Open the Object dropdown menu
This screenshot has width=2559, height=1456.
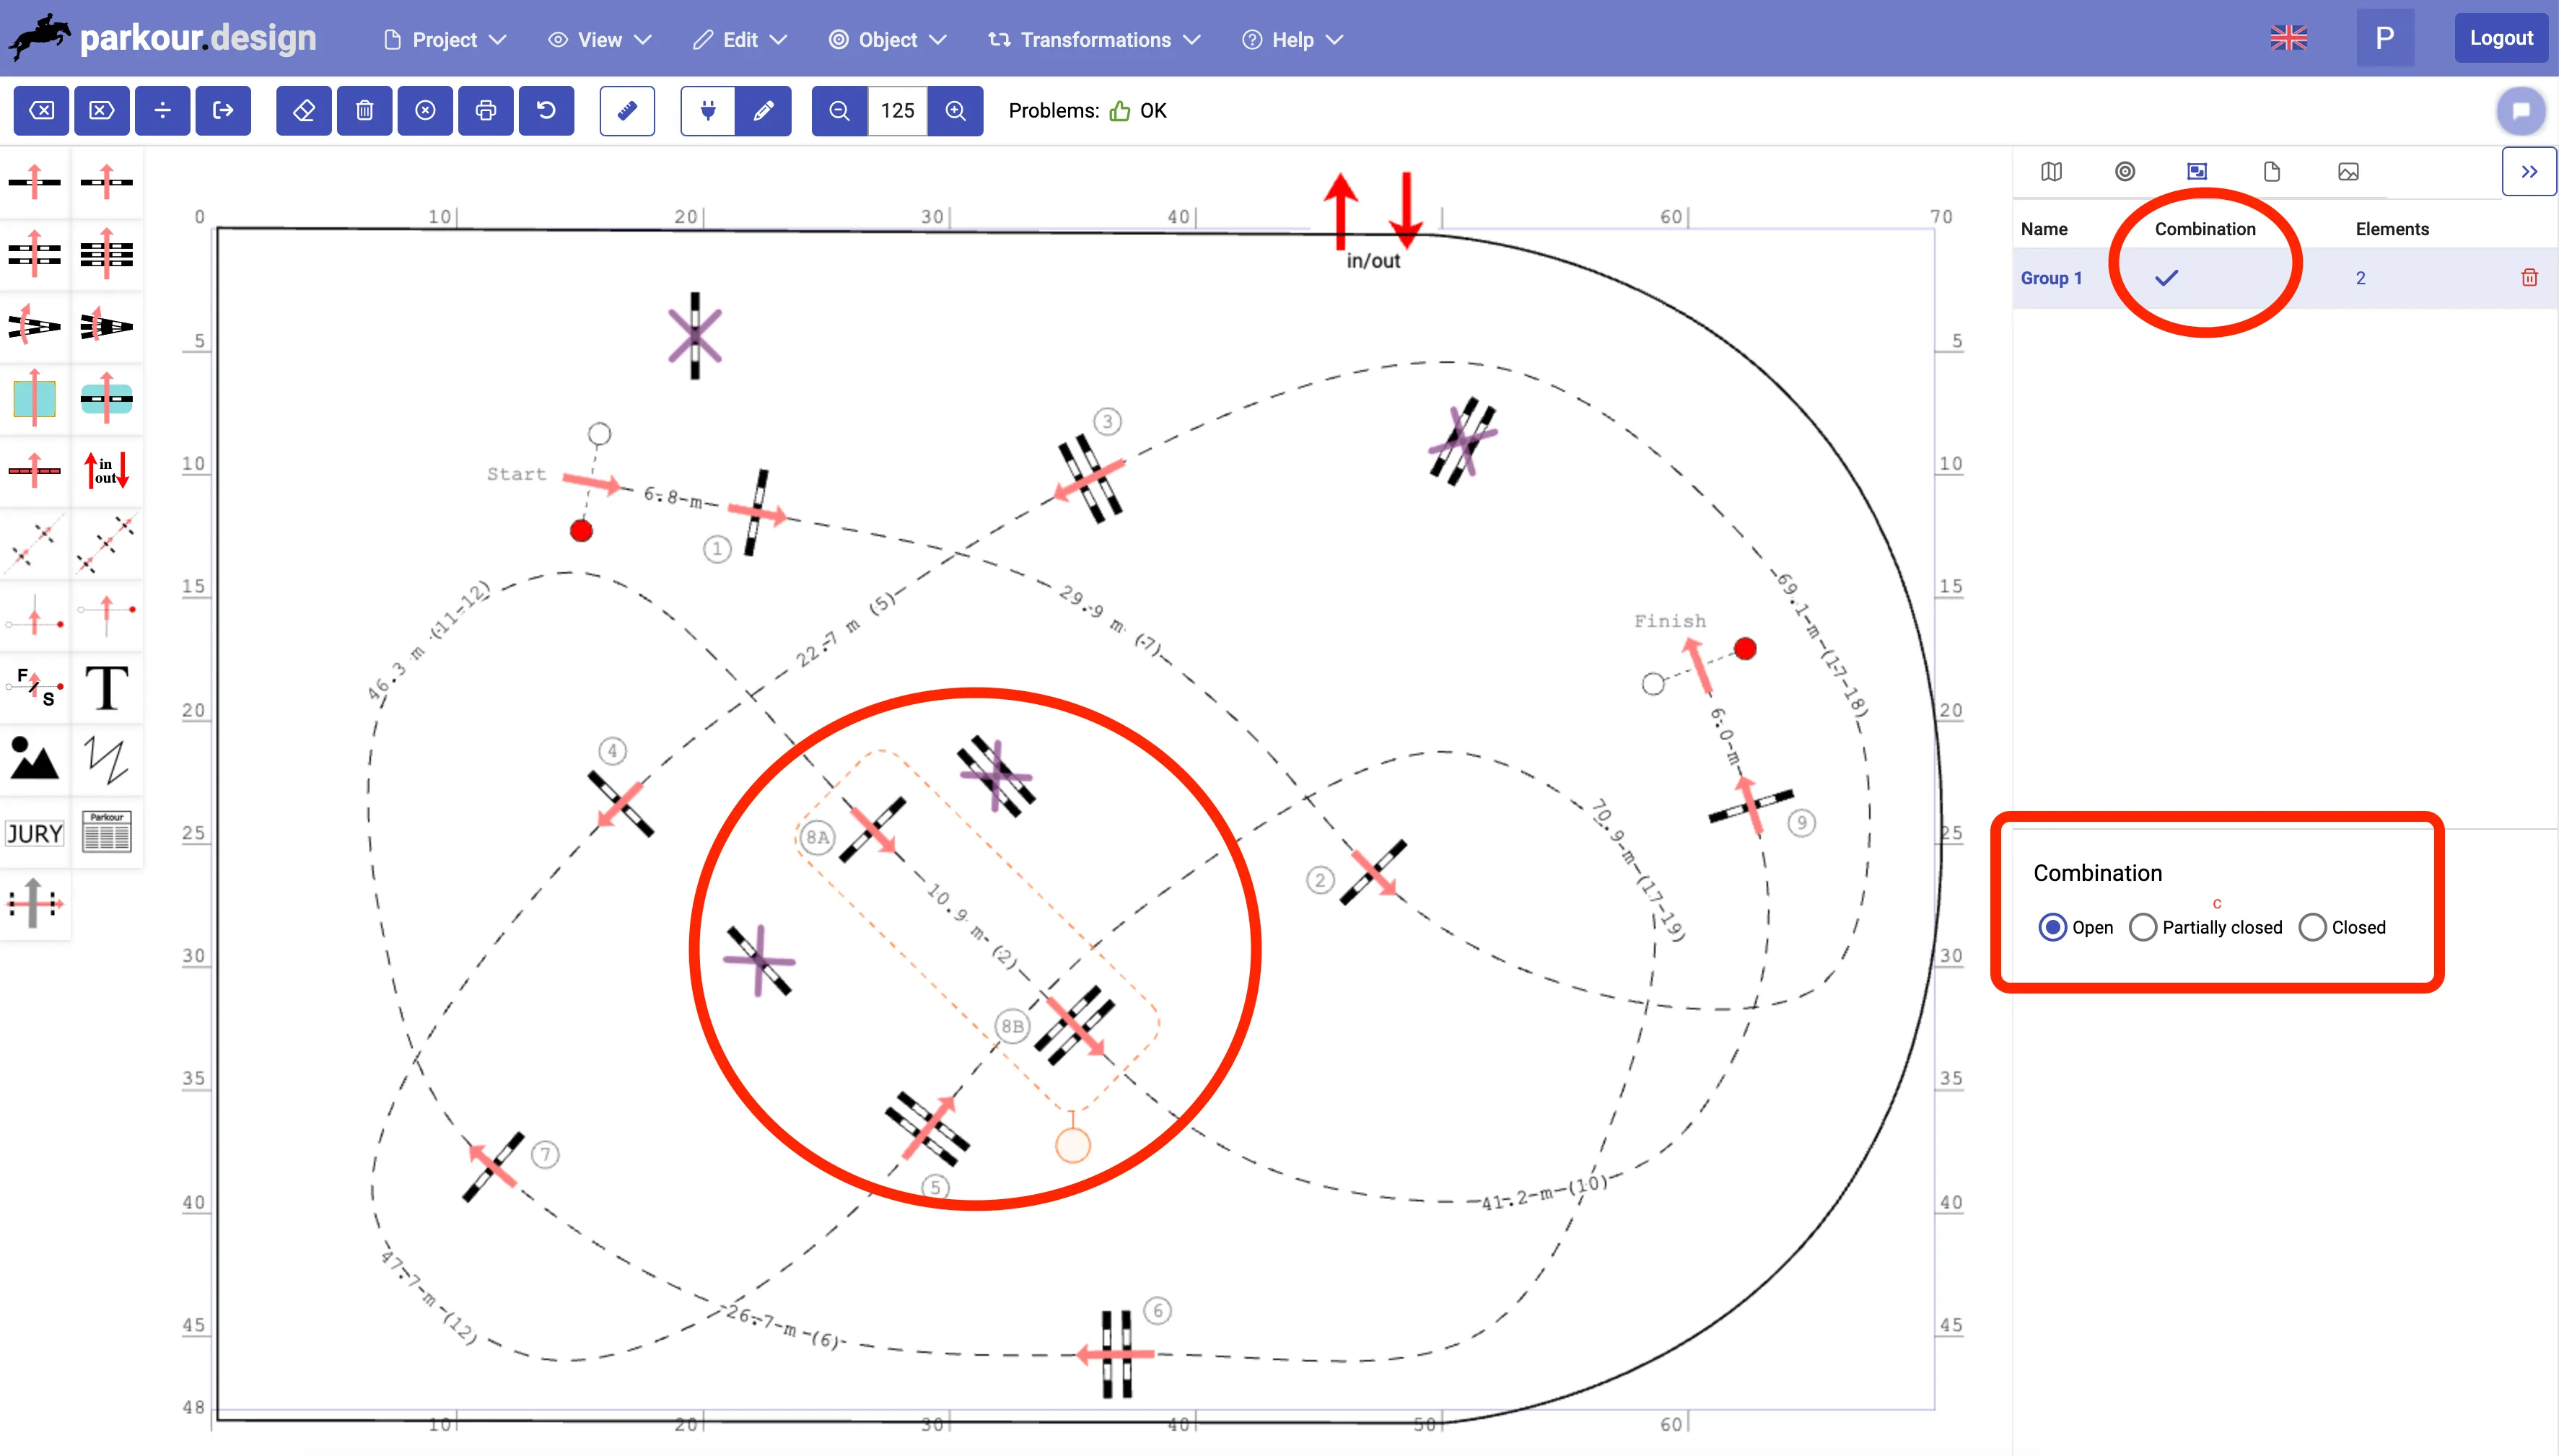tap(887, 40)
